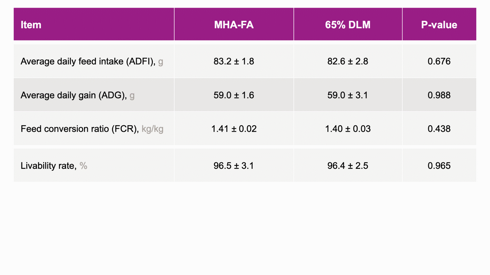
Task: Select the P-value column header
Action: click(439, 24)
